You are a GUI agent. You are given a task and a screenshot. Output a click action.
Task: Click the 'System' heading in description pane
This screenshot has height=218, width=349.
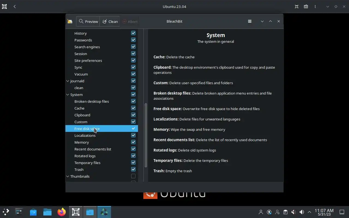tap(216, 35)
